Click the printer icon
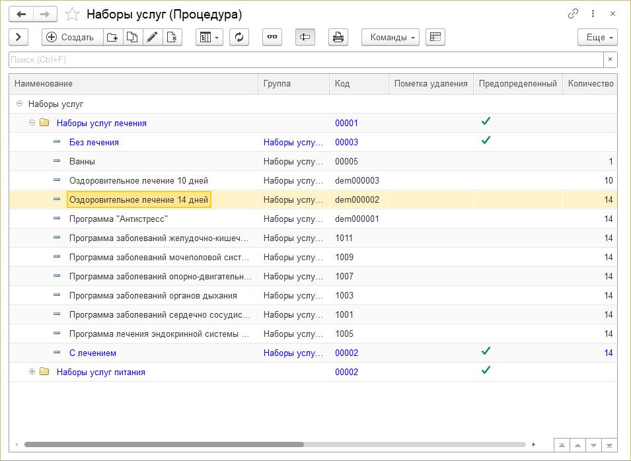This screenshot has width=631, height=461. point(338,38)
